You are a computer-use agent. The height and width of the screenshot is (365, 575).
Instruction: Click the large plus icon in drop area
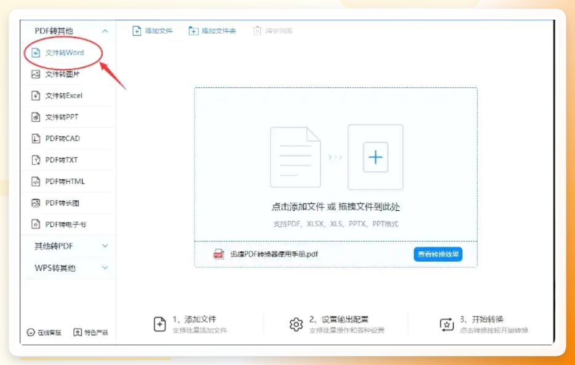[376, 157]
